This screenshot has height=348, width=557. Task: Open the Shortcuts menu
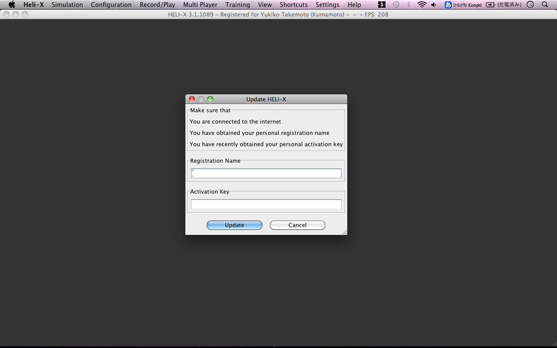293,5
